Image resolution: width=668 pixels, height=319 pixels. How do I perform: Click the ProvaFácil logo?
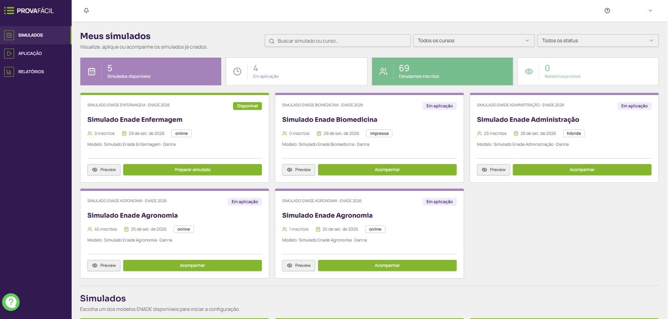pos(28,10)
